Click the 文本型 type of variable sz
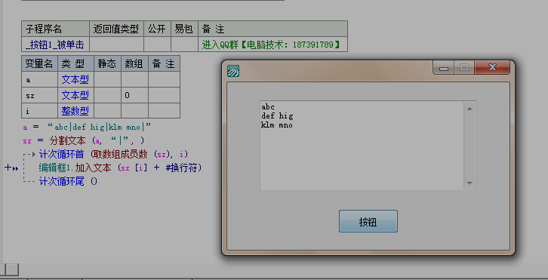Viewport: 548px width, 280px height. 75,95
